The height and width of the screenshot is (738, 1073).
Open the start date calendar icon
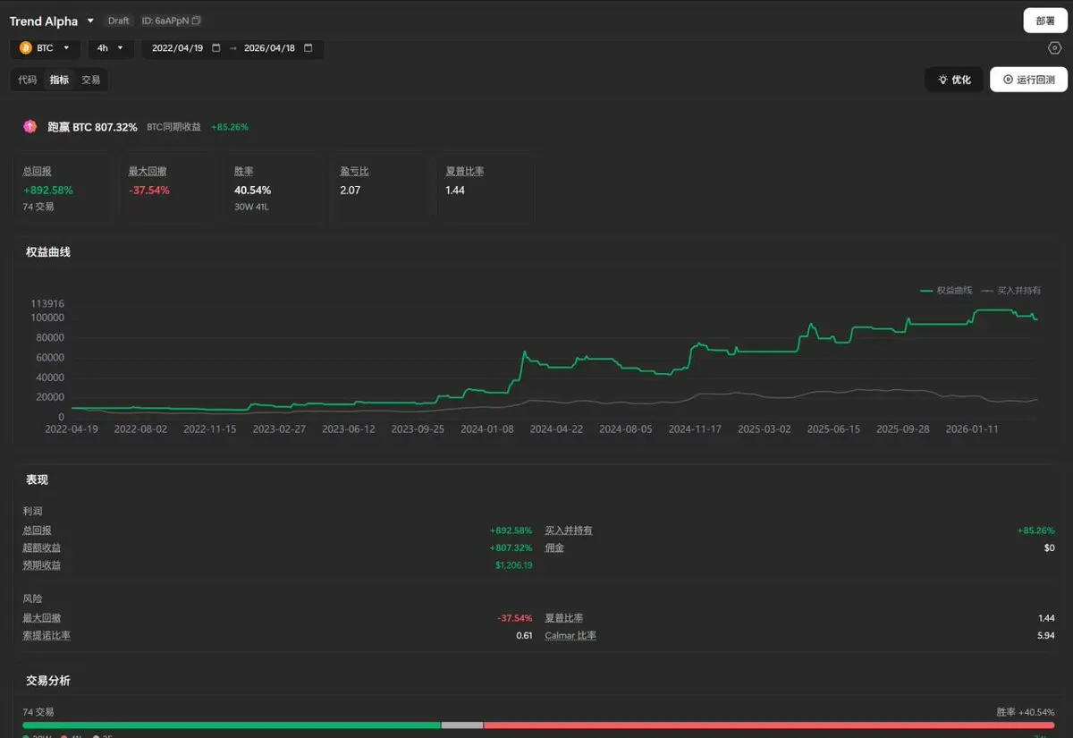215,48
